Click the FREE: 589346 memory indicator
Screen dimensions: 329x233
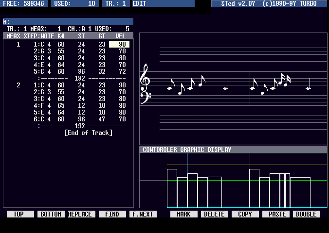coord(24,3)
